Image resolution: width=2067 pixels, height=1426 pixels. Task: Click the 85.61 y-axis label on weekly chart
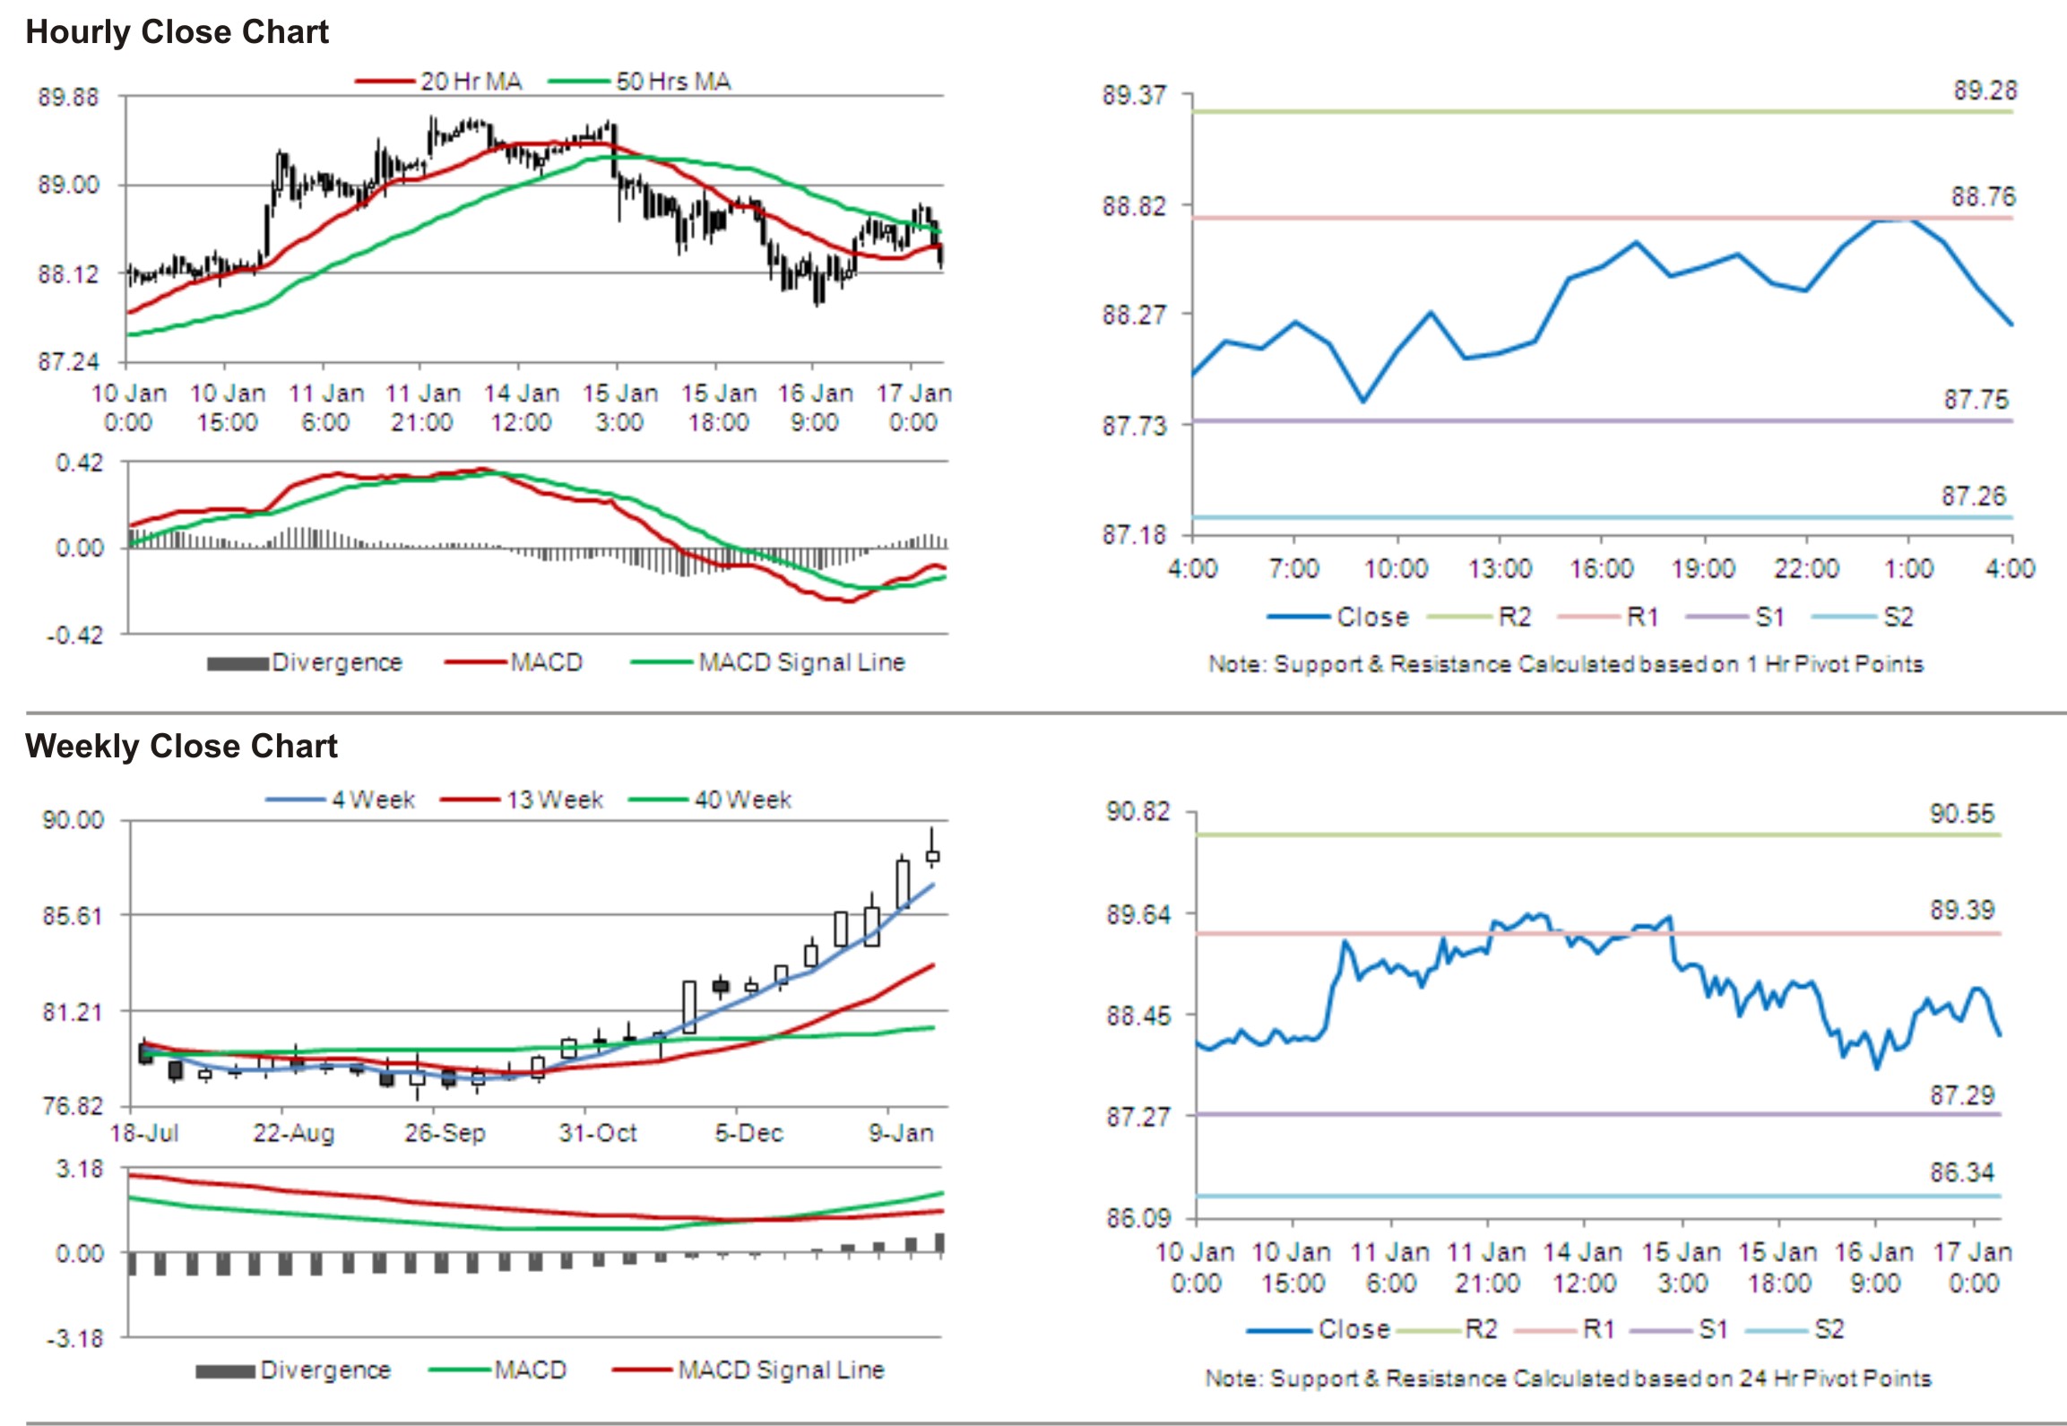click(74, 915)
